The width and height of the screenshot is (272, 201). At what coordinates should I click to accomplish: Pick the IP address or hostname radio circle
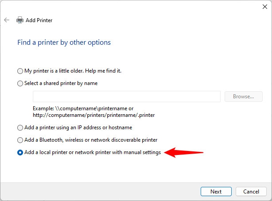point(20,128)
